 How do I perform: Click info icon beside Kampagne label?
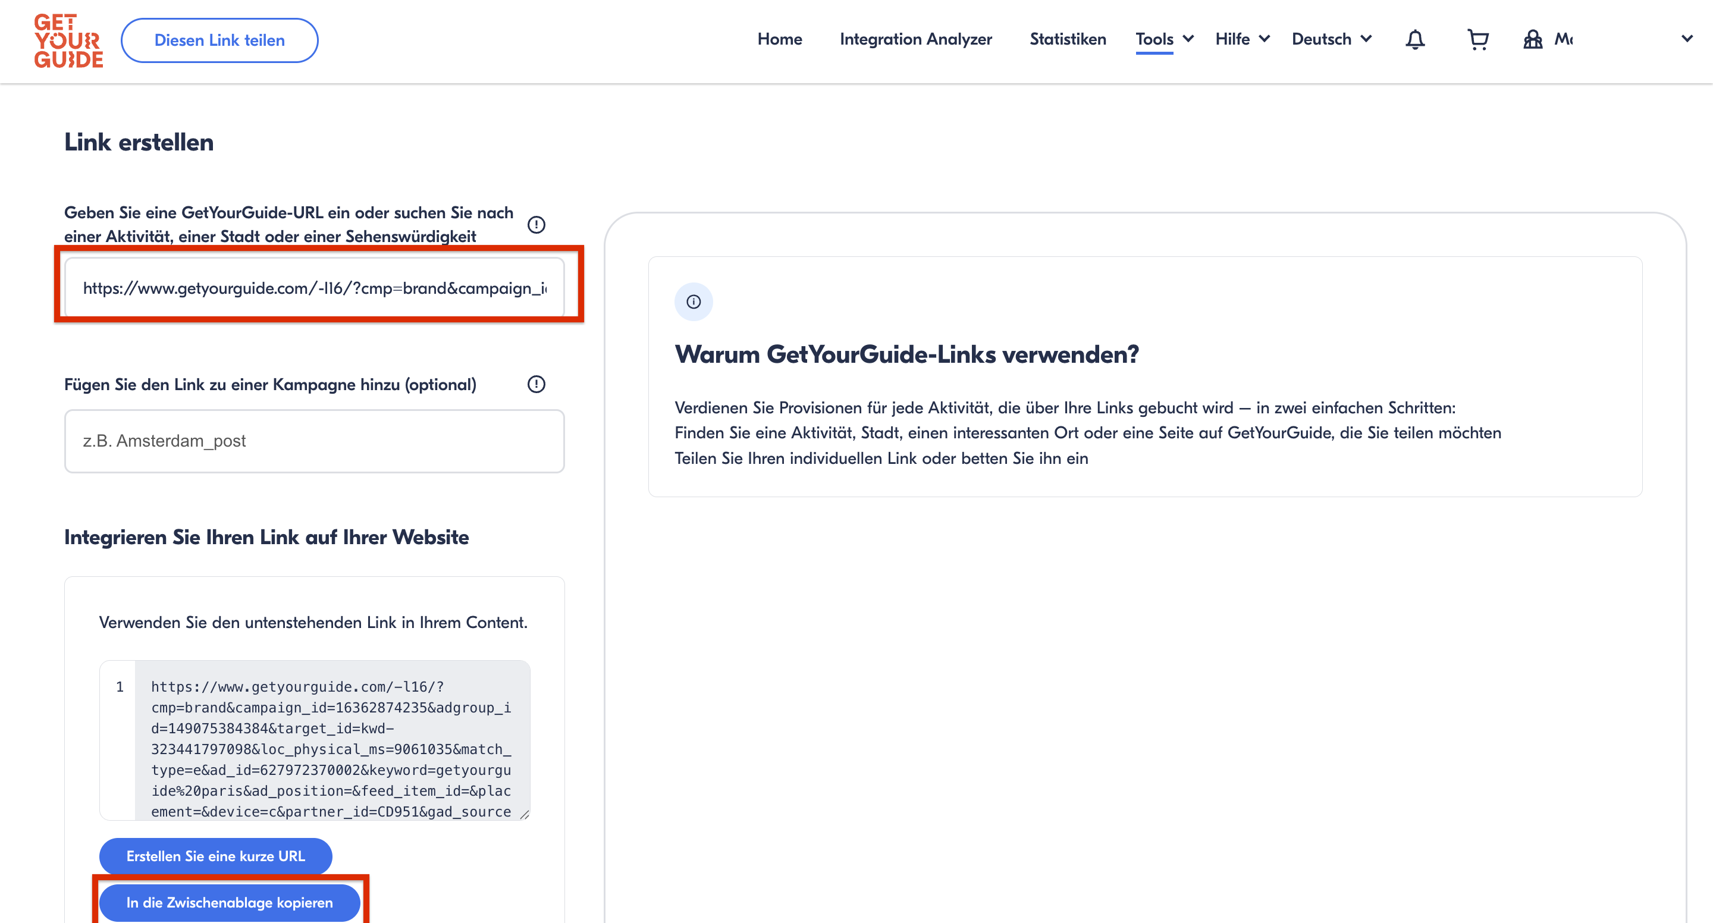click(x=536, y=384)
